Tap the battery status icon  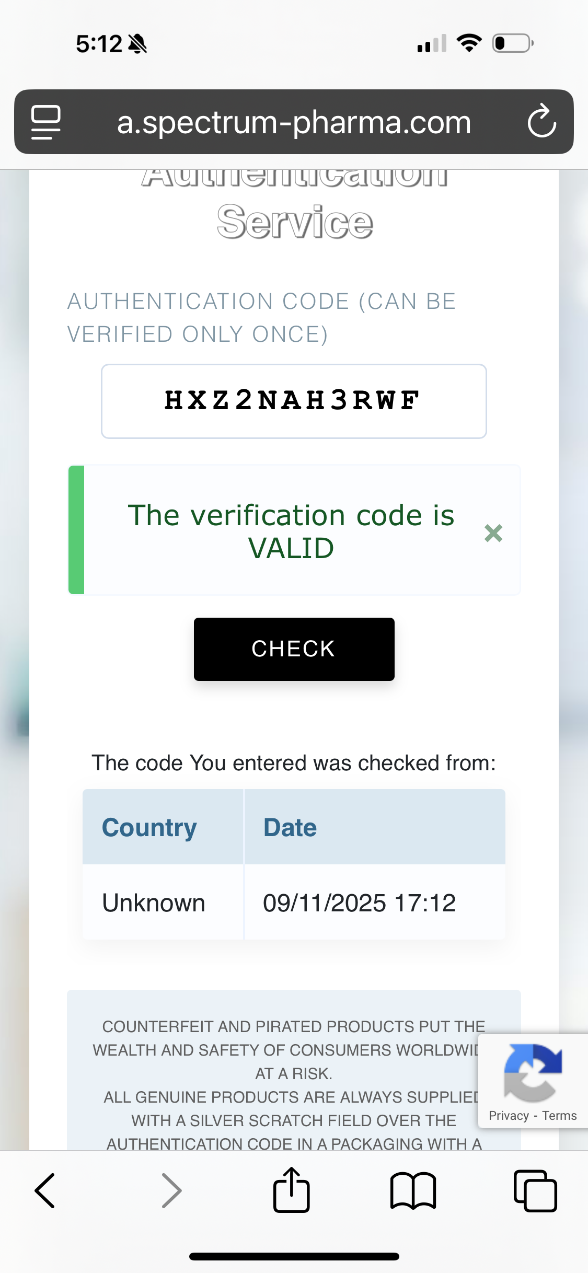513,43
